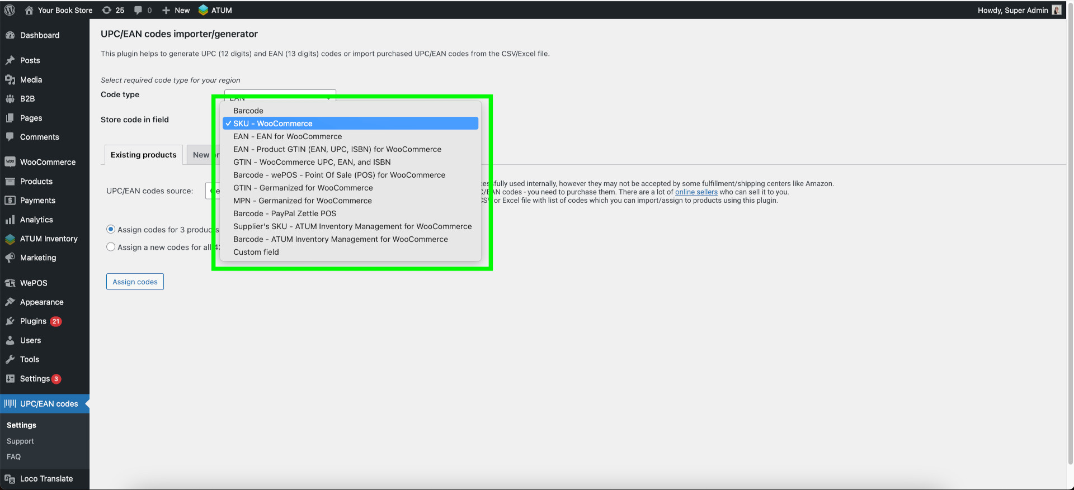Follow the online sellers link
Viewport: 1074px width, 490px height.
[696, 192]
